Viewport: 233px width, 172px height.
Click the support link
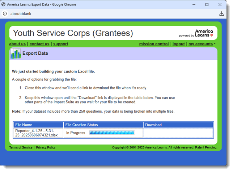click(60, 44)
